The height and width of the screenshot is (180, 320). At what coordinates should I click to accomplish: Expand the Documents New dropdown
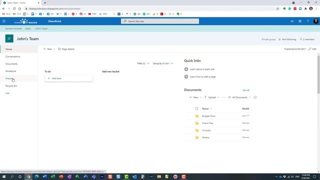pyautogui.click(x=195, y=97)
